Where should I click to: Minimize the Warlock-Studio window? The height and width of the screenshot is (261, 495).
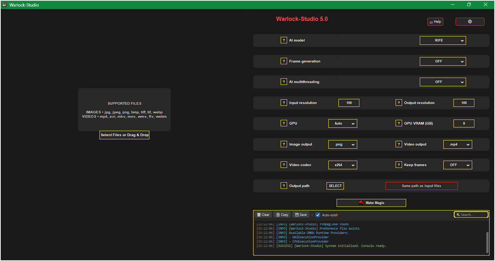click(x=453, y=5)
